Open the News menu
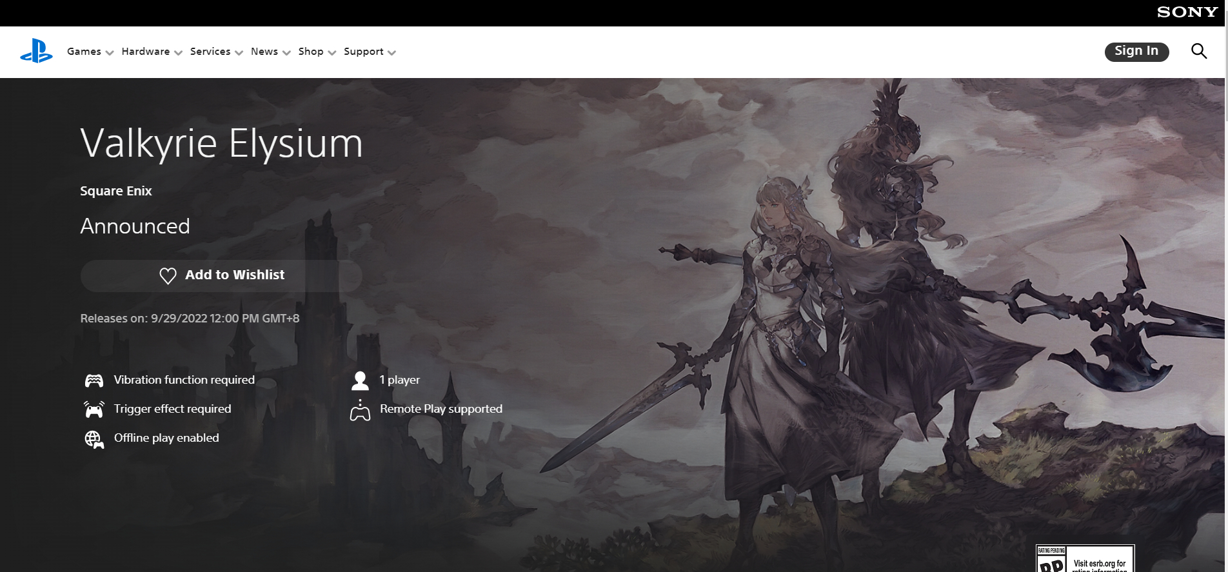Viewport: 1228px width, 572px height. click(x=264, y=52)
